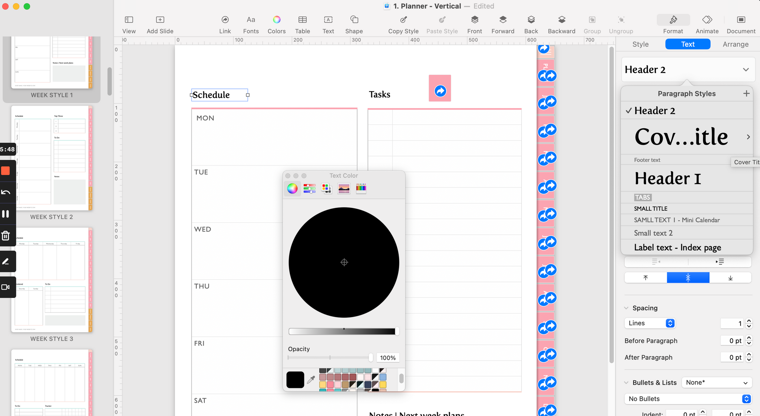760x416 pixels.
Task: Switch to the Arrange tab
Action: tap(735, 44)
